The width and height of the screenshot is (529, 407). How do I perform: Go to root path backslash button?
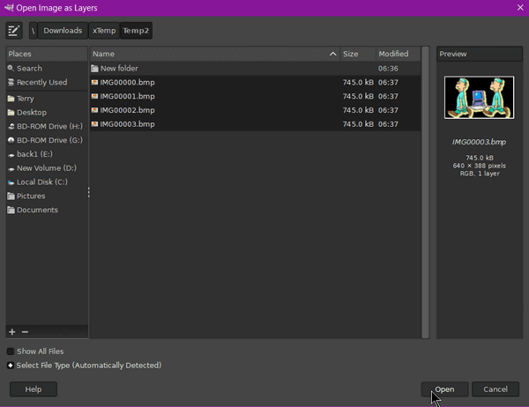(34, 31)
